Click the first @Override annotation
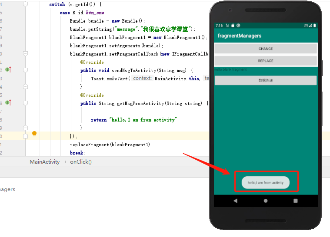Image resolution: width=330 pixels, height=237 pixels. [x=92, y=62]
